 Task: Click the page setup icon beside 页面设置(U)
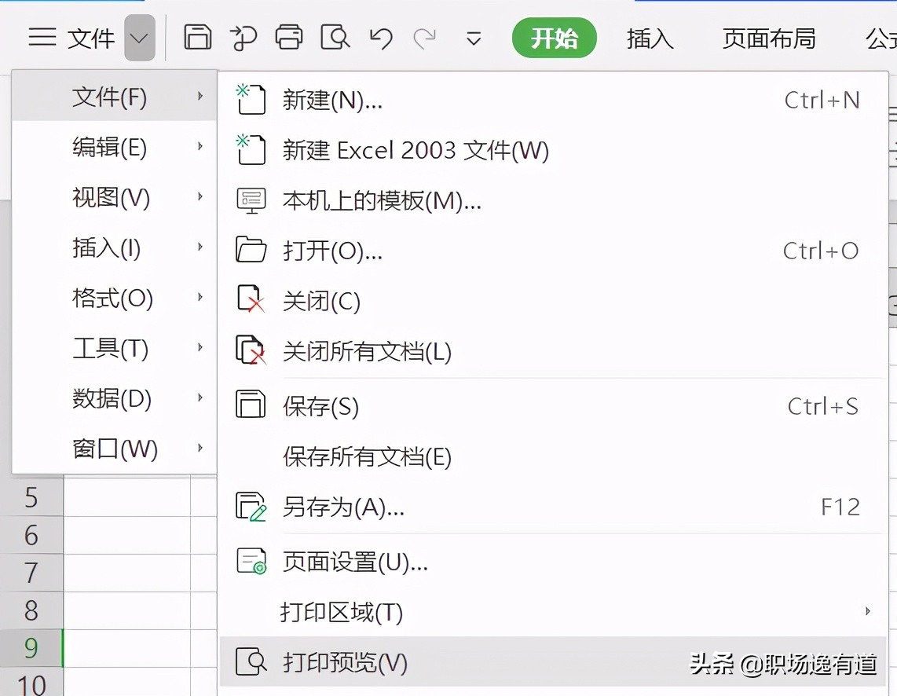(x=251, y=561)
